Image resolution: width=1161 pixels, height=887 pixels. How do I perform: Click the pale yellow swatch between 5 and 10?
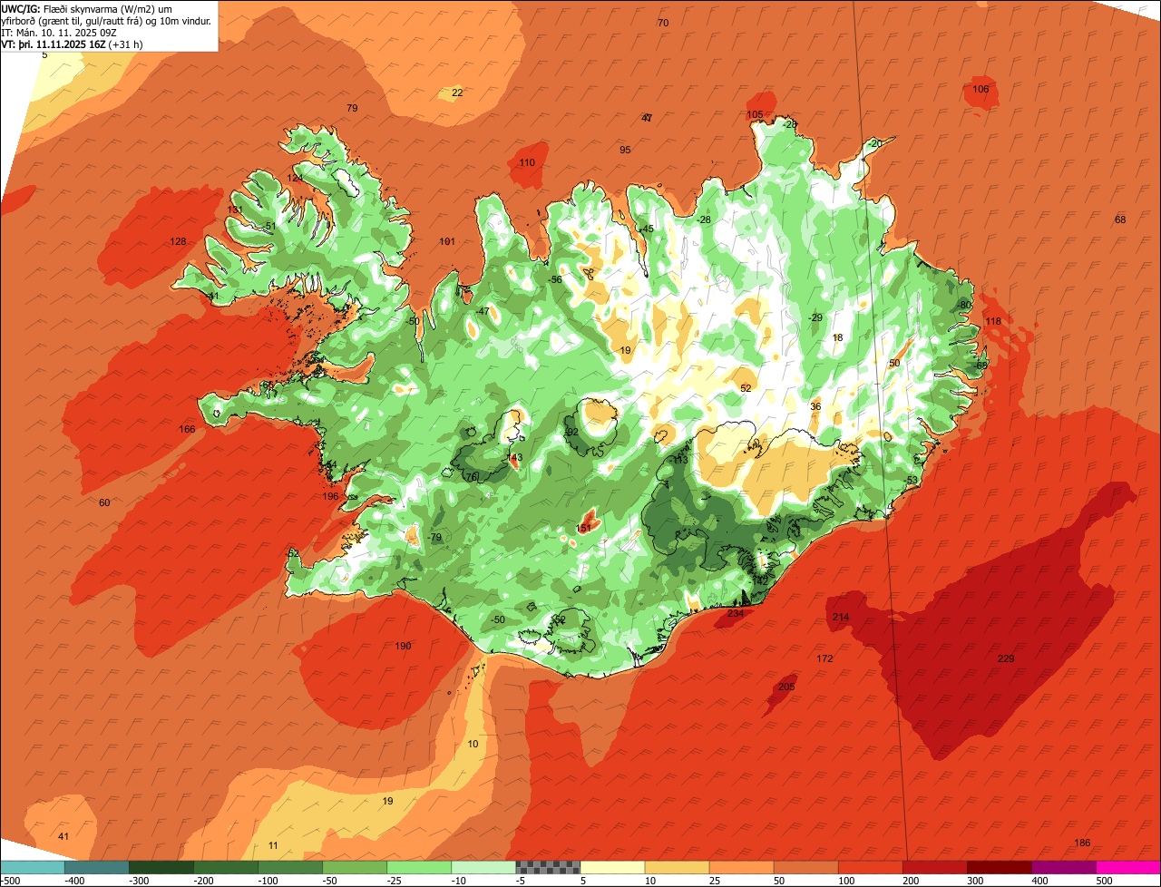612,867
